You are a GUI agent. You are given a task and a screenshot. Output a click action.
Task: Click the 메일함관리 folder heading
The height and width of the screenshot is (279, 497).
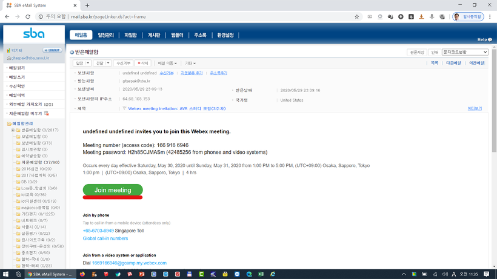pos(22,123)
